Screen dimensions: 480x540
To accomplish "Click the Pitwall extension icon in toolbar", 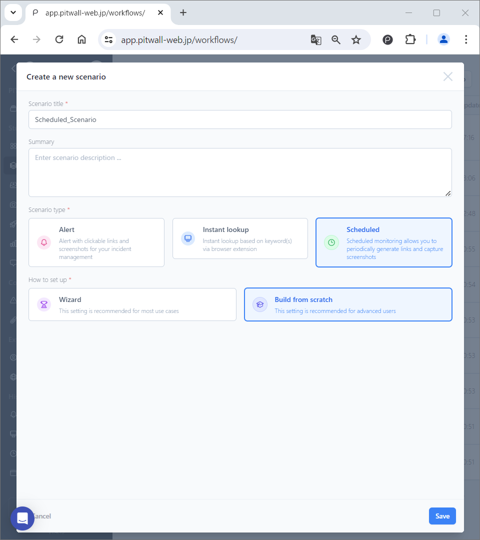I will pos(388,39).
